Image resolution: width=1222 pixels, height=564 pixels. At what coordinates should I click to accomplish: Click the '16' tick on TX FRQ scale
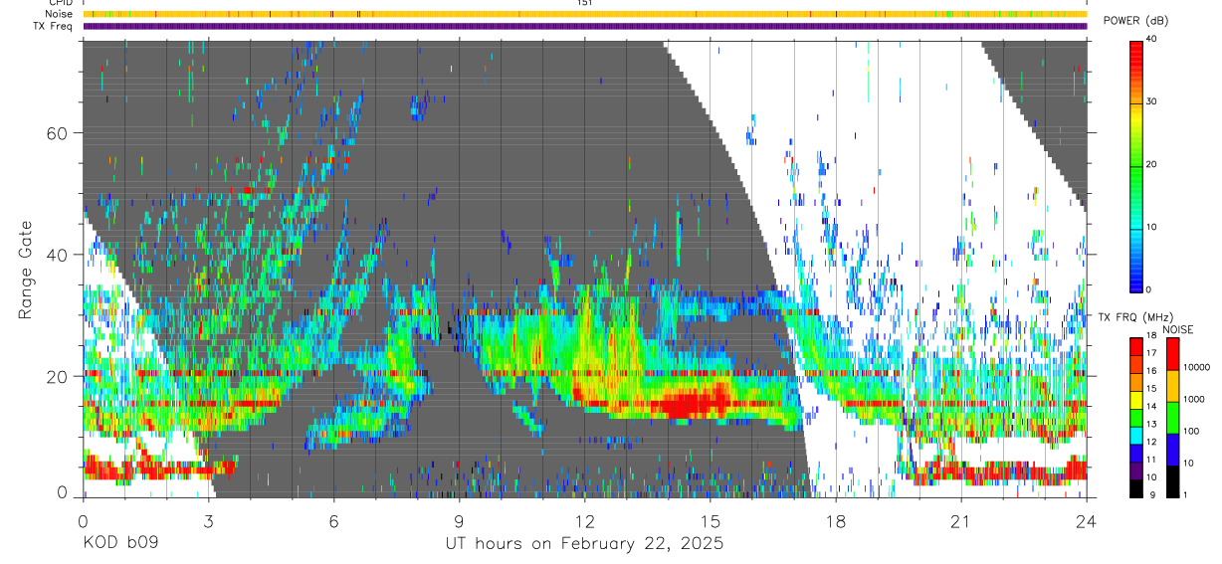pyautogui.click(x=1153, y=371)
